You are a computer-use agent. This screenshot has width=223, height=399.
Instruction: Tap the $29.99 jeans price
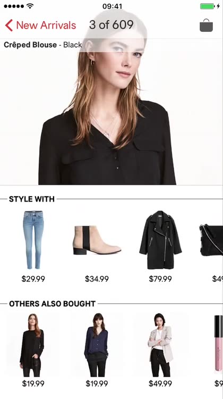click(33, 279)
